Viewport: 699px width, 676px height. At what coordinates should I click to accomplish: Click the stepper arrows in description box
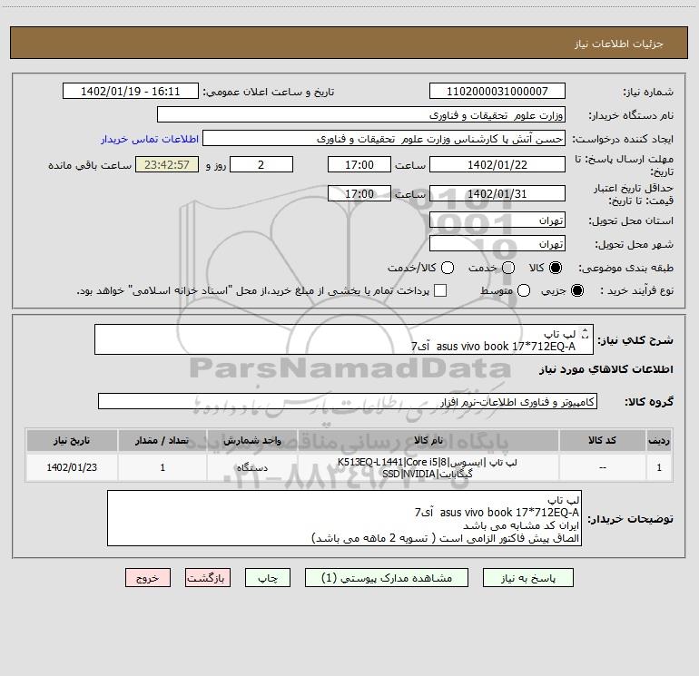(585, 333)
